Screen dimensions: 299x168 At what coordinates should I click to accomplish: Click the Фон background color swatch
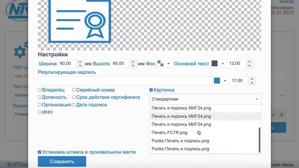click(160, 63)
